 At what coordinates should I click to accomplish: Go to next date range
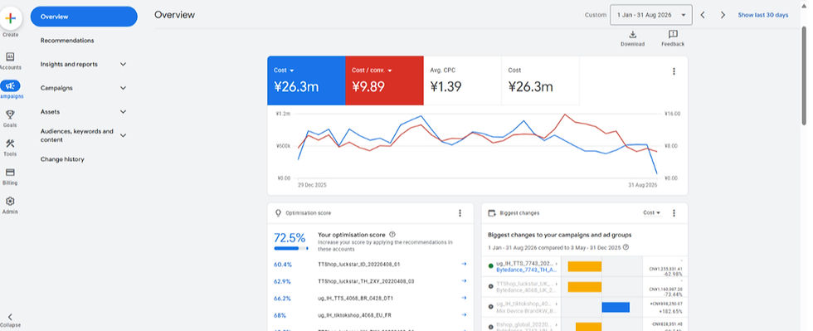click(723, 15)
